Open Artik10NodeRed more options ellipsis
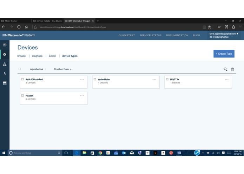Screen dimensions: 244x174 [82, 79]
